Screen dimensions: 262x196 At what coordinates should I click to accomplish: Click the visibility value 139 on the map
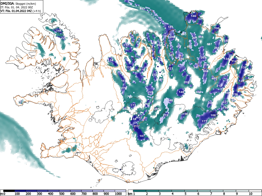(x=244, y=67)
